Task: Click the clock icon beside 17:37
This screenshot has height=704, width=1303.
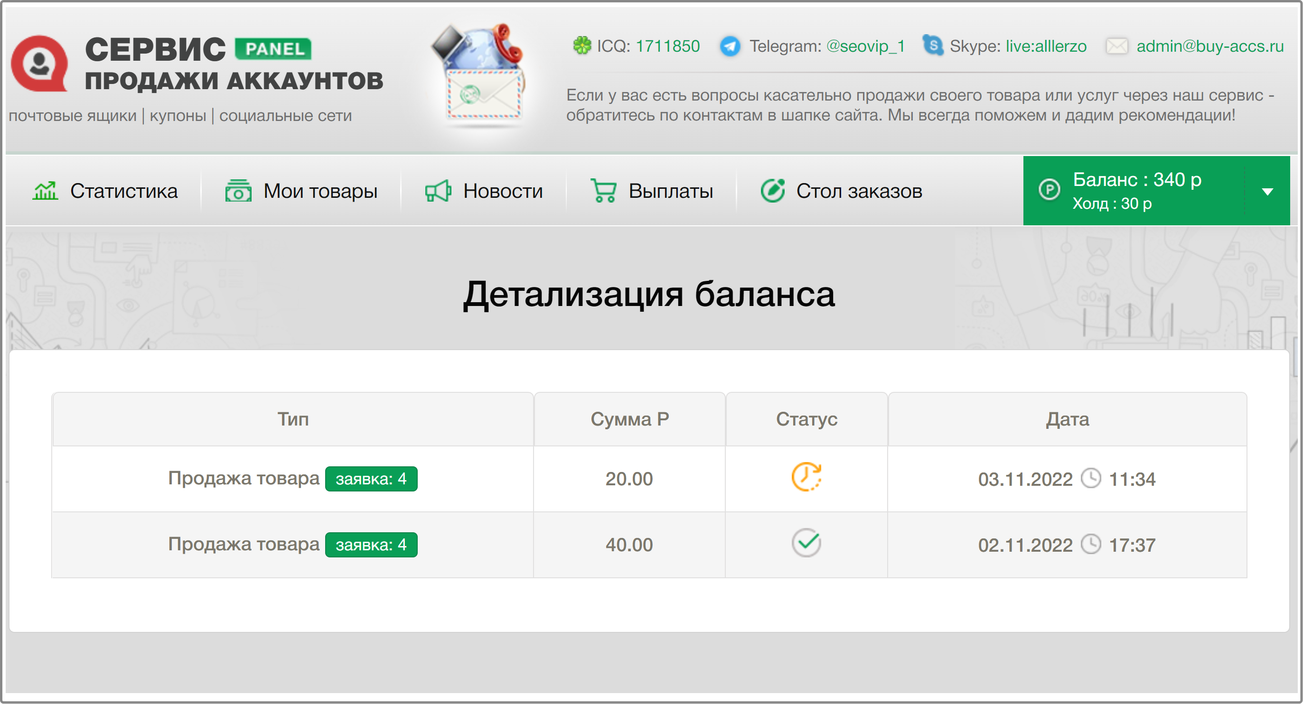Action: pyautogui.click(x=1091, y=545)
